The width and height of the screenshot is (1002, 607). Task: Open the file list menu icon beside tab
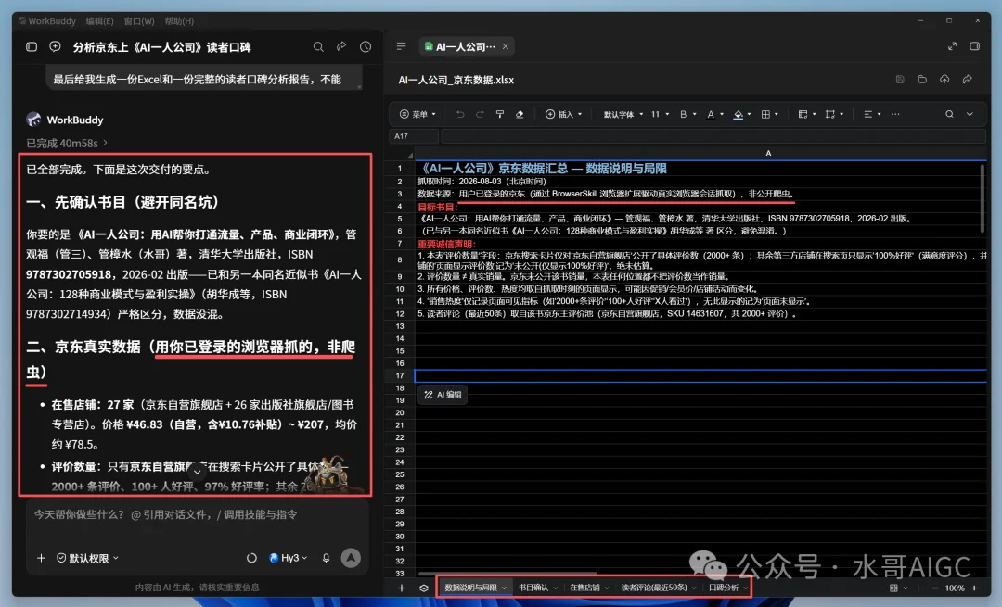tap(402, 46)
